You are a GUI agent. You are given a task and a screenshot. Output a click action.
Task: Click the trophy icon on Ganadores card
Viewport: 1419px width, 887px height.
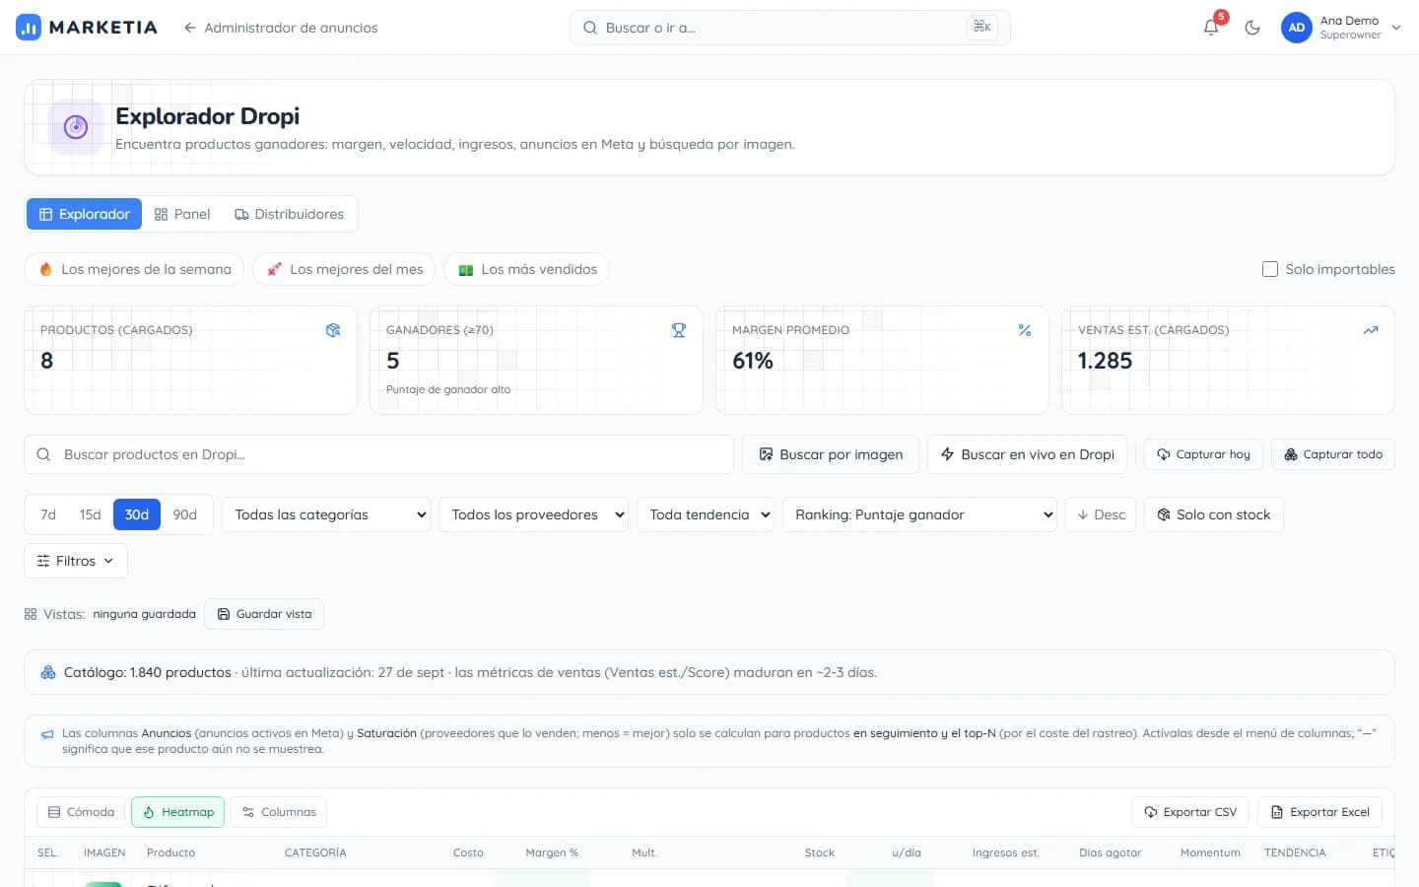[679, 330]
